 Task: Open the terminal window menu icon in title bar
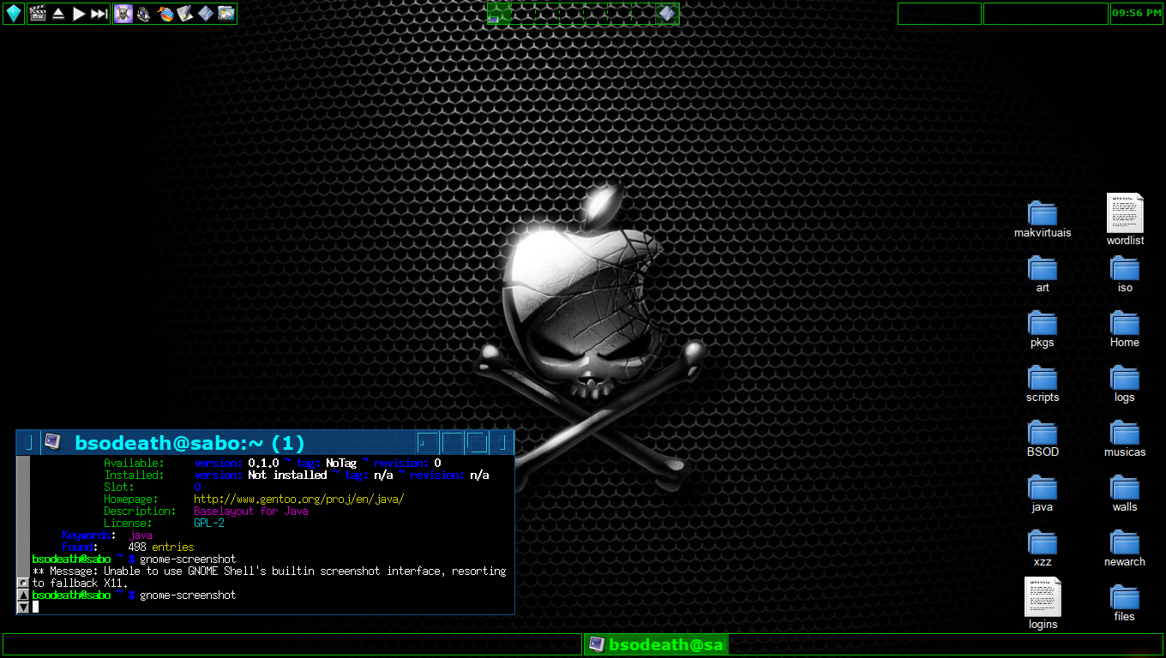point(53,442)
